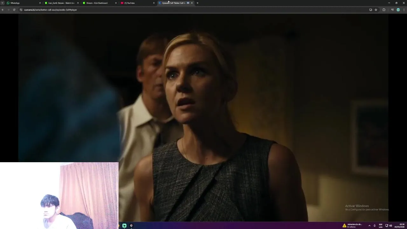Open the tab search dropdown arrow
Viewport: 407px width, 229px height.
point(2,3)
